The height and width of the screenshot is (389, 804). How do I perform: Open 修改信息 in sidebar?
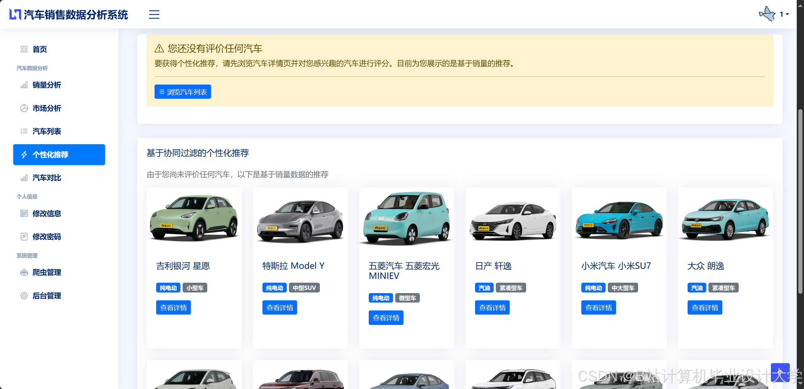pyautogui.click(x=46, y=214)
